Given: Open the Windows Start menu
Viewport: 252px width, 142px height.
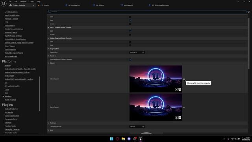Looking at the screenshot, I should [111, 139].
